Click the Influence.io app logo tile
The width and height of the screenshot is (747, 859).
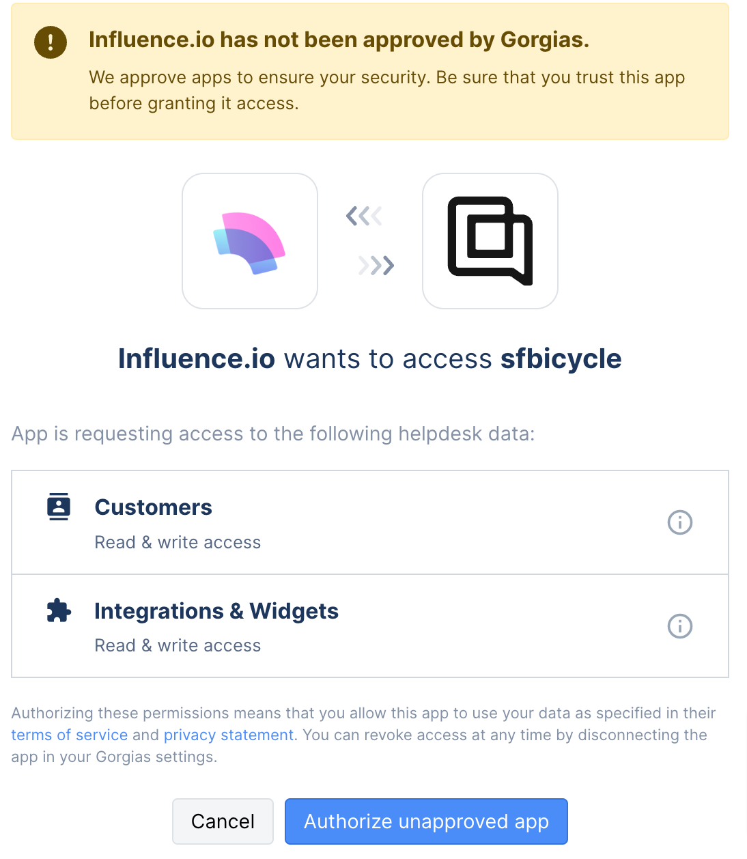tap(250, 241)
